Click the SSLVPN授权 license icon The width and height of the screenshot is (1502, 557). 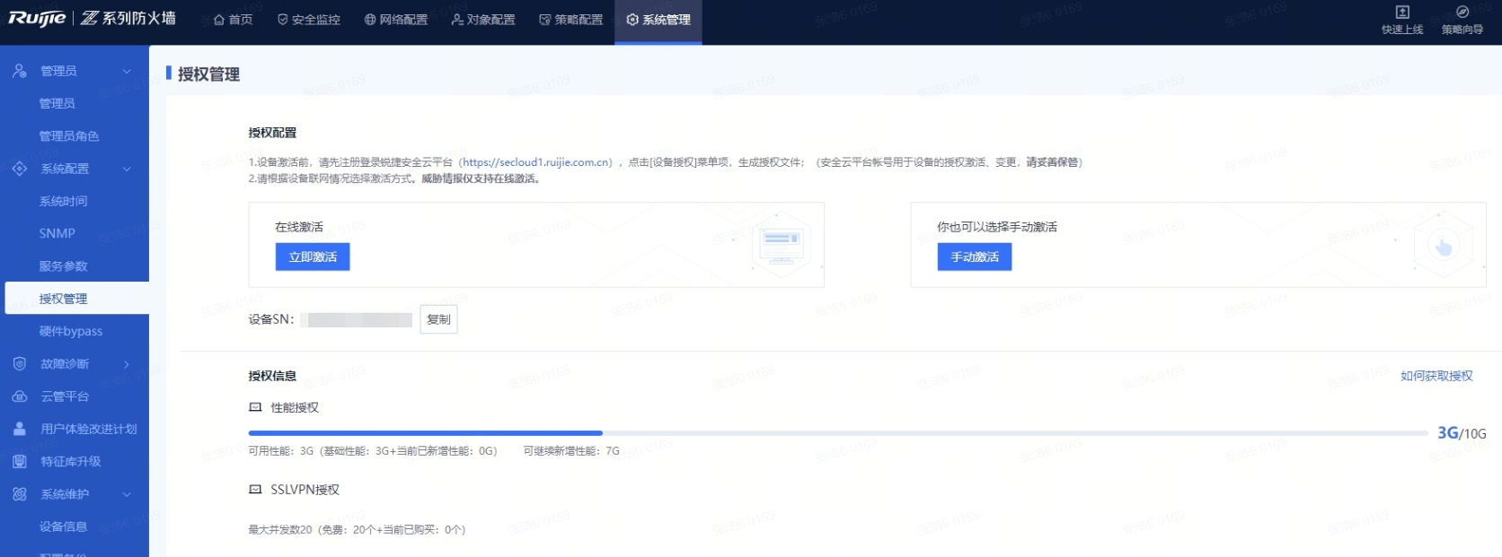(x=255, y=490)
